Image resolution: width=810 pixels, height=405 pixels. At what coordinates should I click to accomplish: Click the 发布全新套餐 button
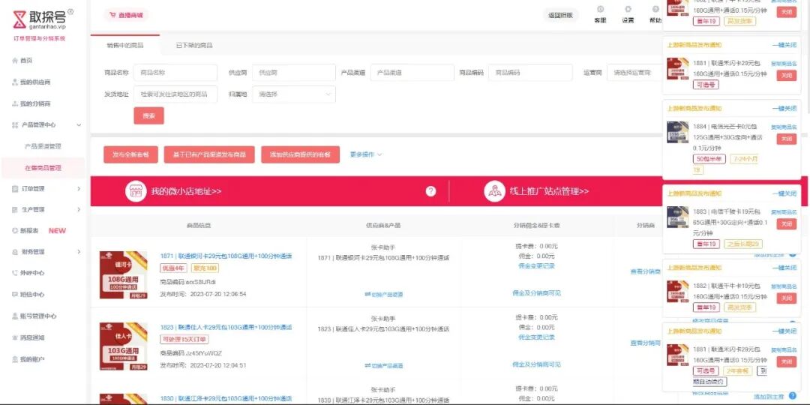click(x=130, y=154)
